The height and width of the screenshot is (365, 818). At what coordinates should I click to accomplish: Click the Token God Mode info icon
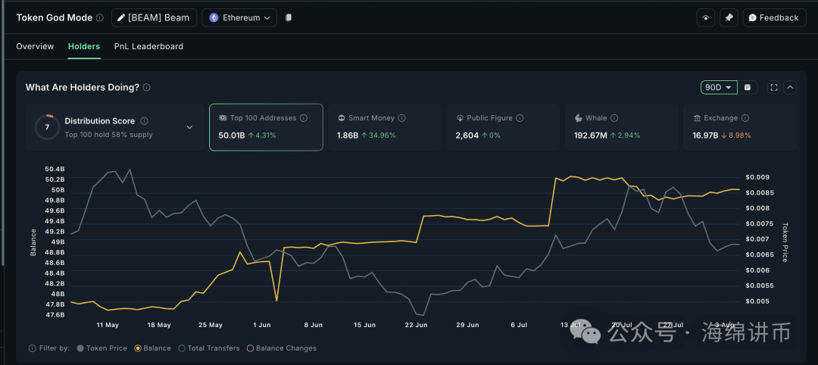(100, 17)
